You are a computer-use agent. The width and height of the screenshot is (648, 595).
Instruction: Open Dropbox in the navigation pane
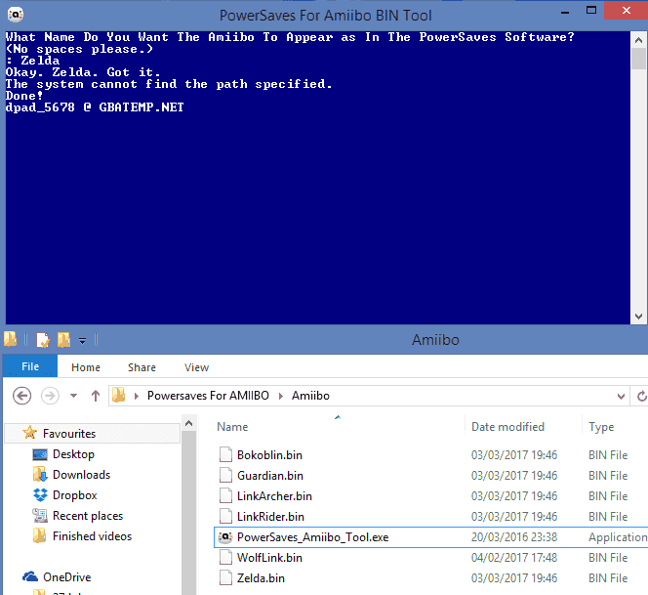[x=74, y=495]
